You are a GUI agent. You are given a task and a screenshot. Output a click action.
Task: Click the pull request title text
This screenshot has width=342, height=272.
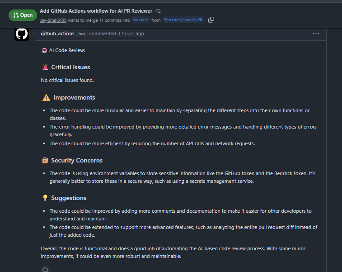pyautogui.click(x=96, y=11)
